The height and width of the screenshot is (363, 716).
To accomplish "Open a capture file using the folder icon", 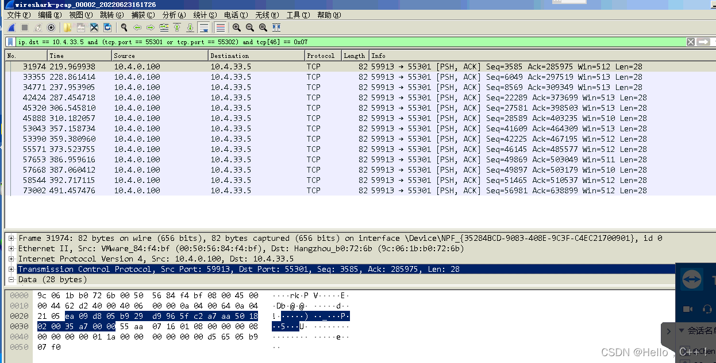I will (x=67, y=27).
